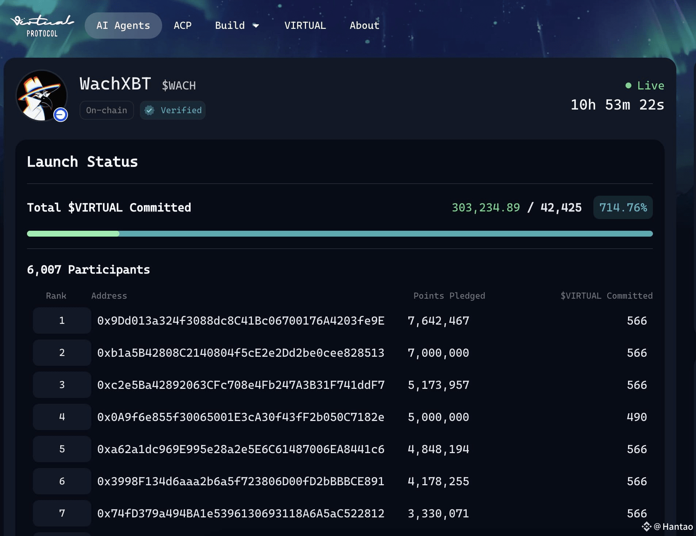Click the green Live status dot
The image size is (696, 536).
tap(628, 86)
